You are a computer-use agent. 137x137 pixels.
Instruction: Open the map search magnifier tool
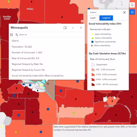[x=132, y=5]
